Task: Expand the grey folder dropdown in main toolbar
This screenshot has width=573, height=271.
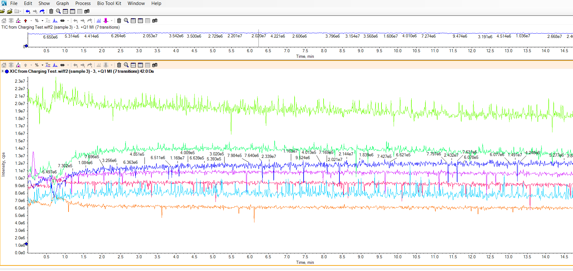Action: coord(21,11)
